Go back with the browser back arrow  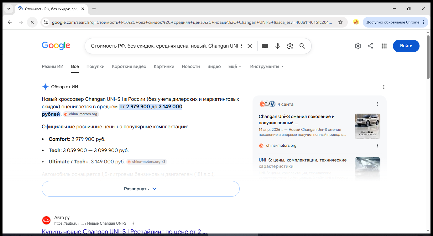(10, 22)
